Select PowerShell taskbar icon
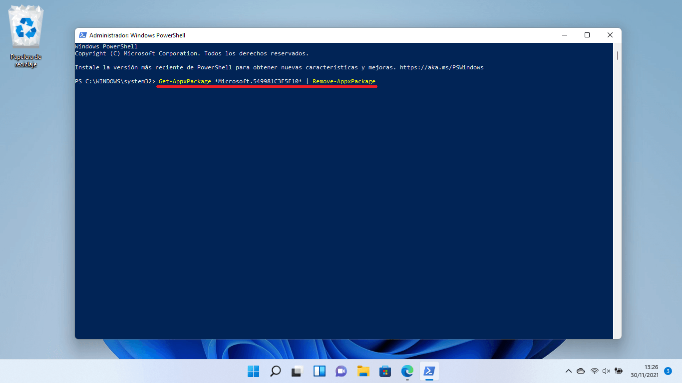This screenshot has height=383, width=682. [429, 371]
